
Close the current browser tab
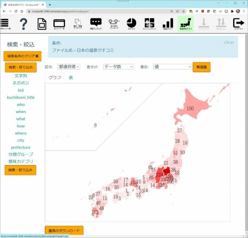pyautogui.click(x=43, y=5)
